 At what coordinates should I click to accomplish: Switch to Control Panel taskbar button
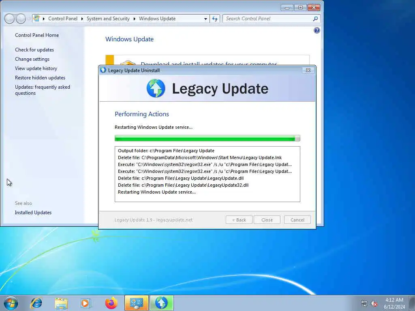pos(137,303)
